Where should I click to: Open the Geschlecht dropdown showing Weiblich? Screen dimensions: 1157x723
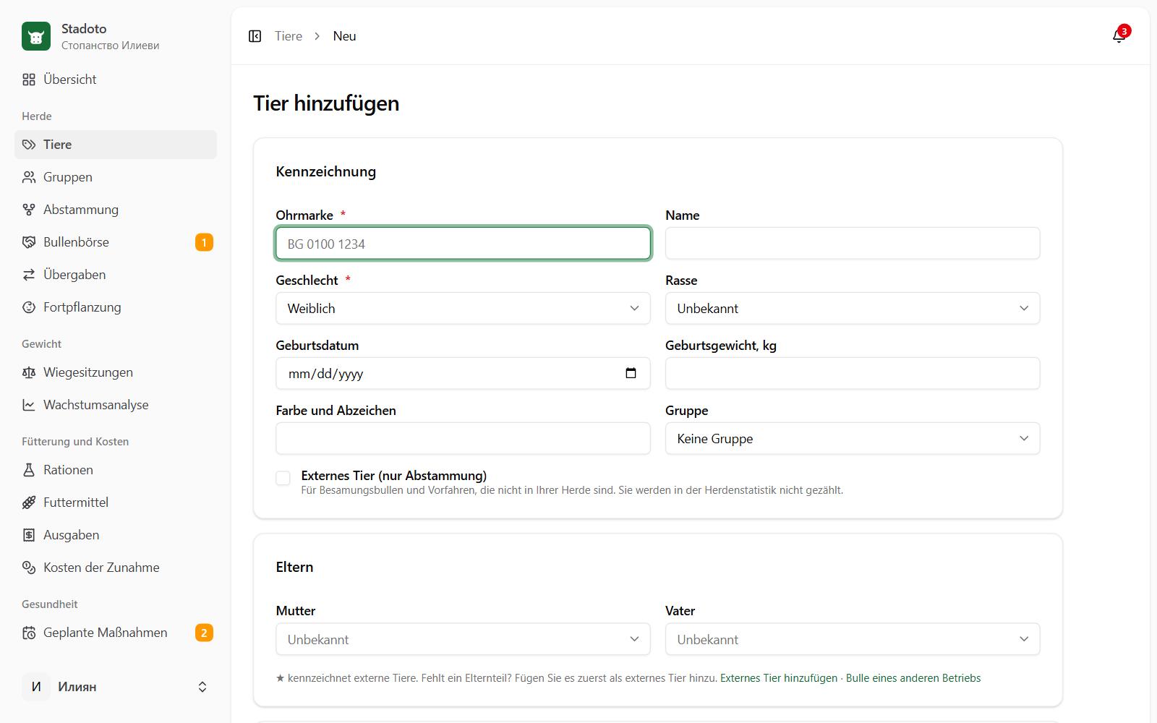click(463, 308)
